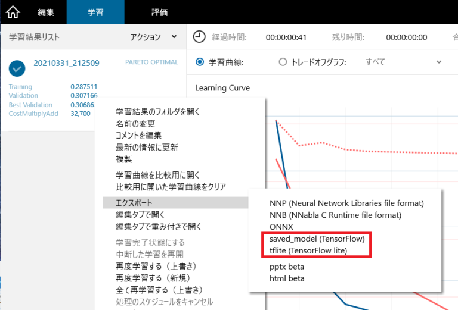Click the Training value 0.287511
458x310 pixels.
pos(84,87)
